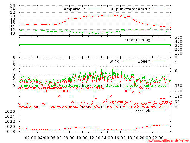Click the green Niederschlag legend line

(160, 40)
